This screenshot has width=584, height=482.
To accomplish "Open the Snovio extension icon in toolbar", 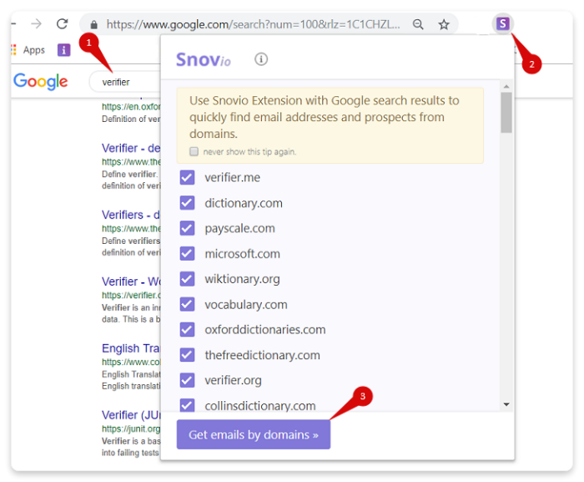I will click(x=503, y=24).
